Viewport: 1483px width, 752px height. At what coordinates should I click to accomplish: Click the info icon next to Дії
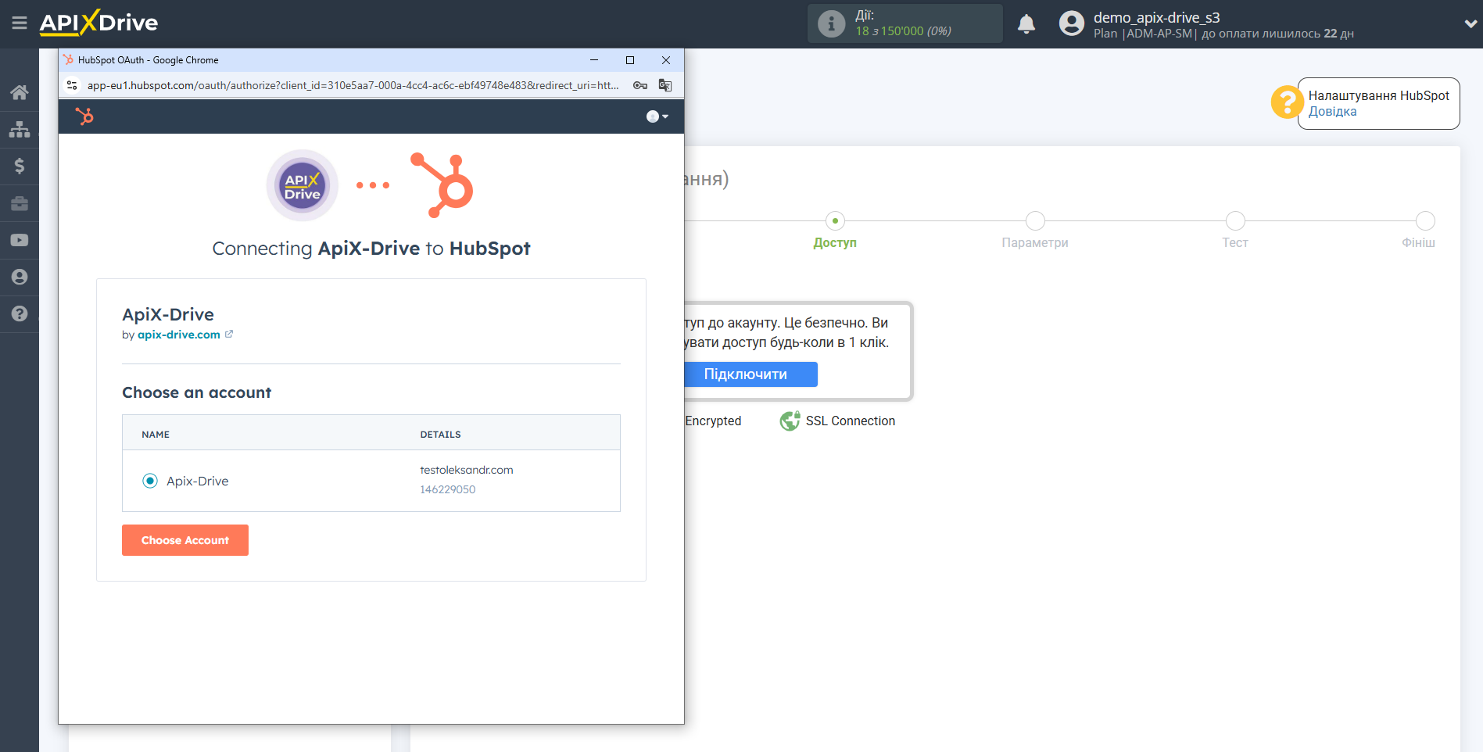click(x=831, y=23)
